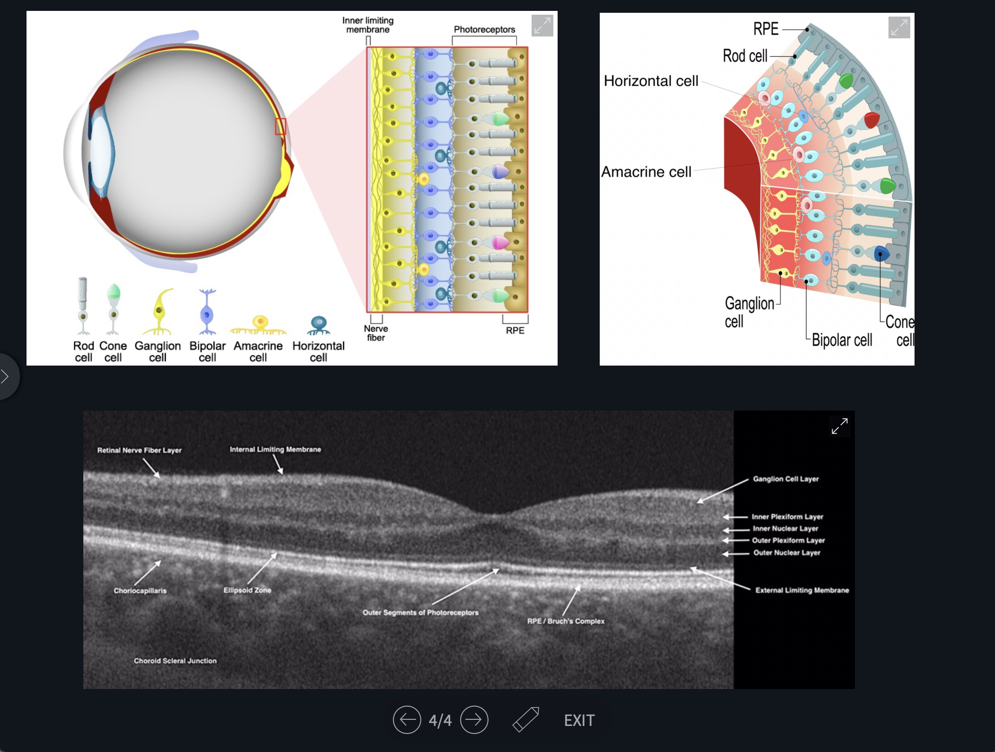
Task: Go to the previous slide arrow
Action: (407, 720)
